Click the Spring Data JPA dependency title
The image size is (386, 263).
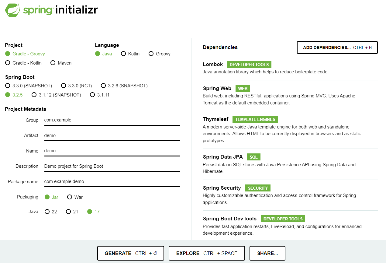point(223,157)
